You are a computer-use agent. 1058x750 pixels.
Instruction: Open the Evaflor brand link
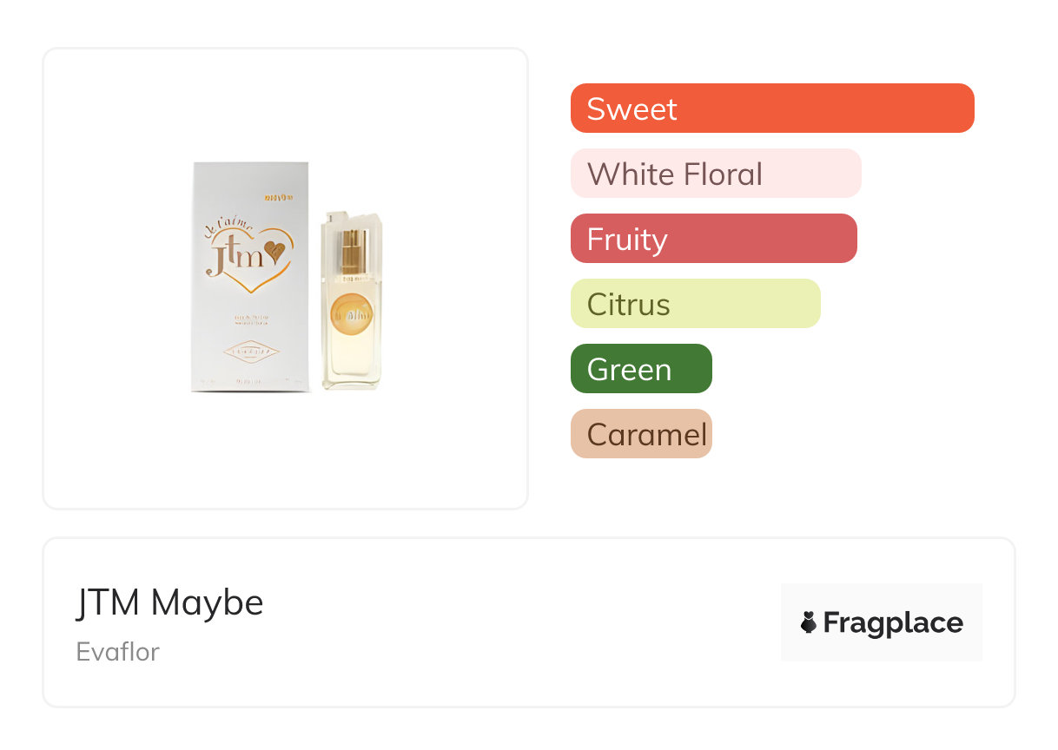[118, 652]
